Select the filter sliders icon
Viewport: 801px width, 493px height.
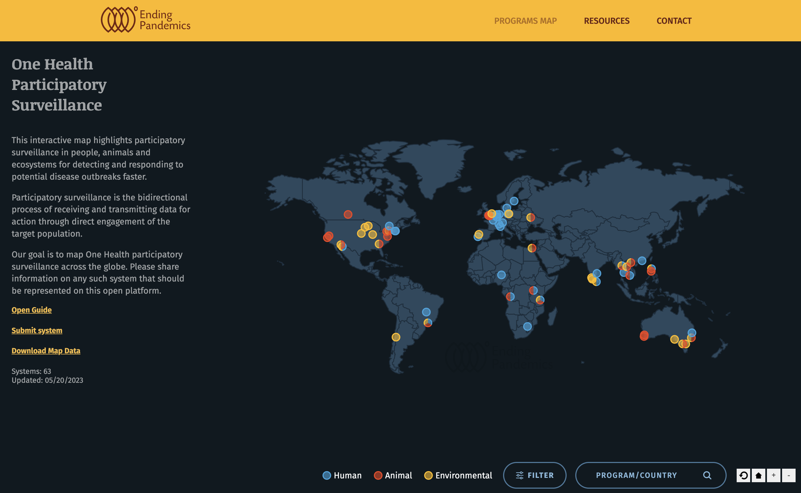pyautogui.click(x=520, y=475)
